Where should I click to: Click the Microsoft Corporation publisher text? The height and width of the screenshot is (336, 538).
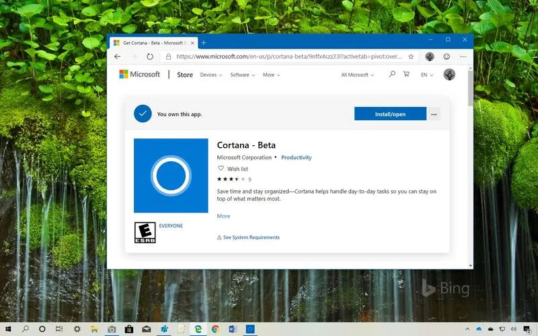[x=244, y=157]
